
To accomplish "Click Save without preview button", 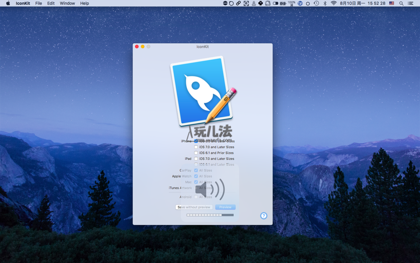I will pyautogui.click(x=194, y=207).
